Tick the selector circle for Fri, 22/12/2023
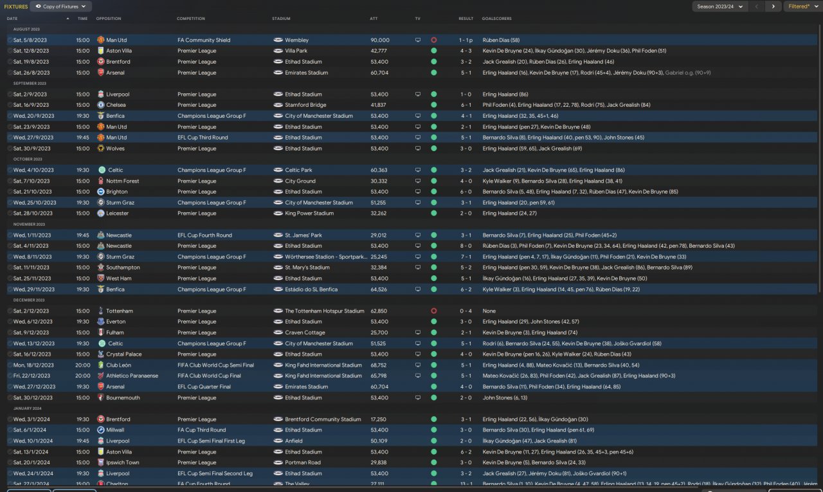 point(10,376)
